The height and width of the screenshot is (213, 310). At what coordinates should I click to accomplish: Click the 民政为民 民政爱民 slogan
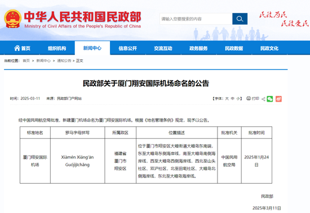(x=284, y=19)
